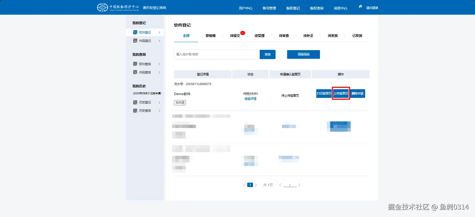Screen dimensions: 475x217
Task: Click the user avatar icon near 退出登录
Action: (360, 7)
